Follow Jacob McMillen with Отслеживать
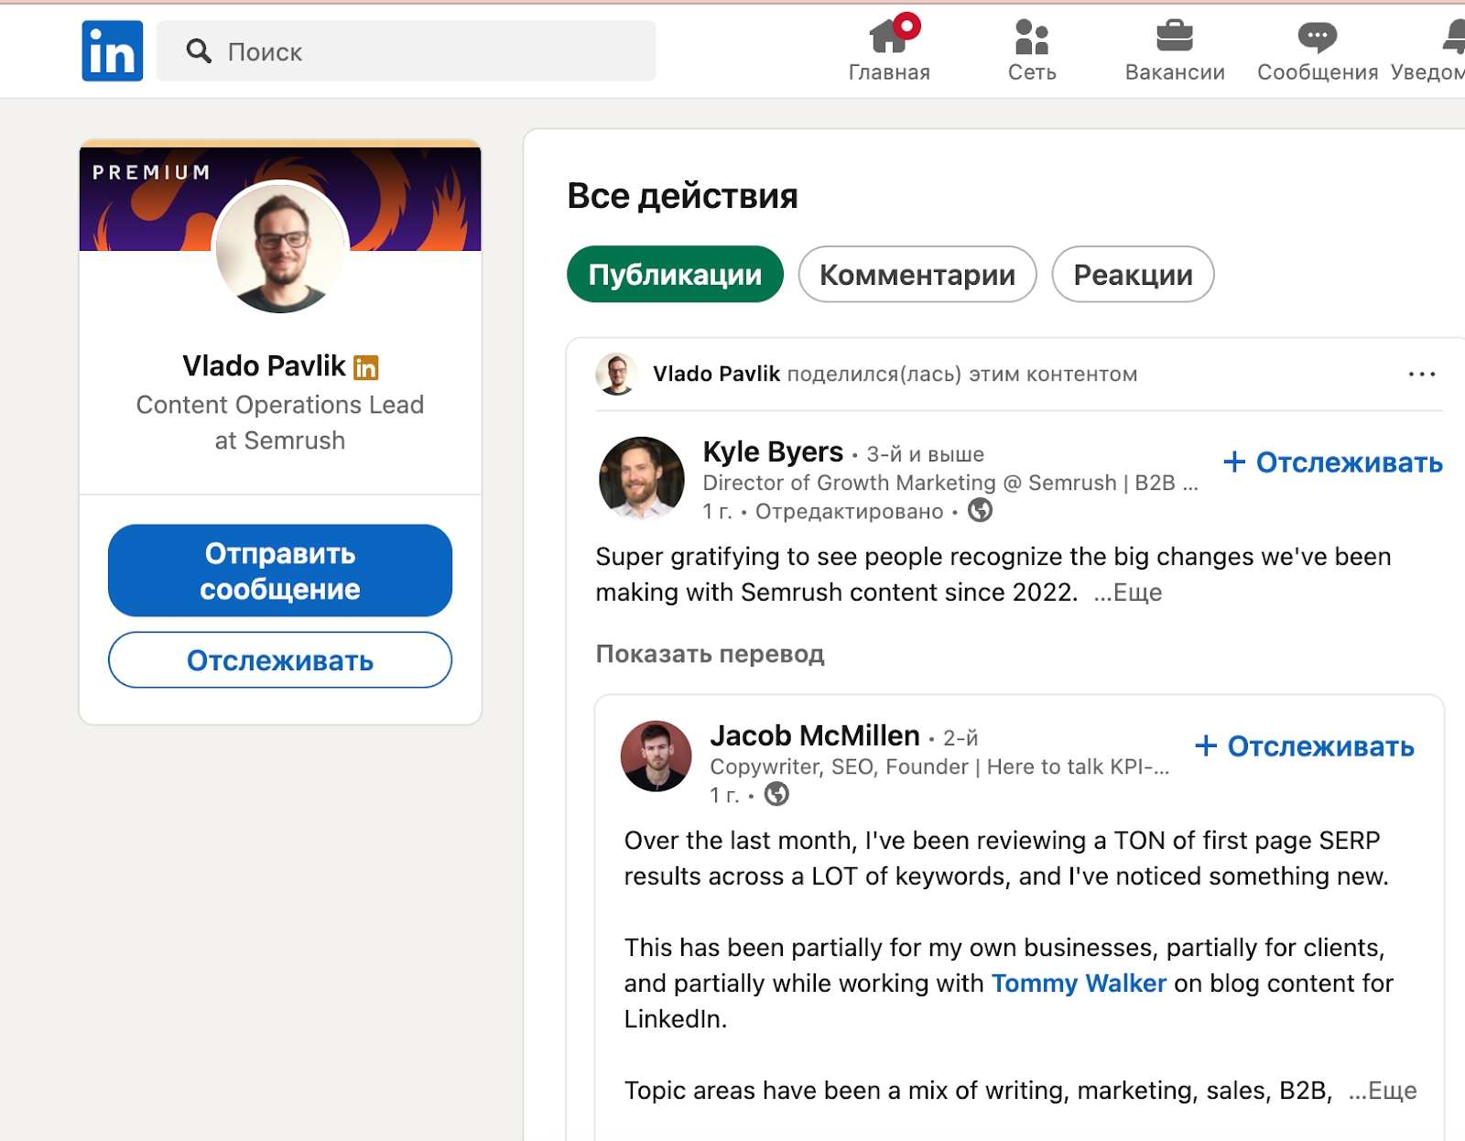This screenshot has height=1141, width=1465. (x=1305, y=746)
